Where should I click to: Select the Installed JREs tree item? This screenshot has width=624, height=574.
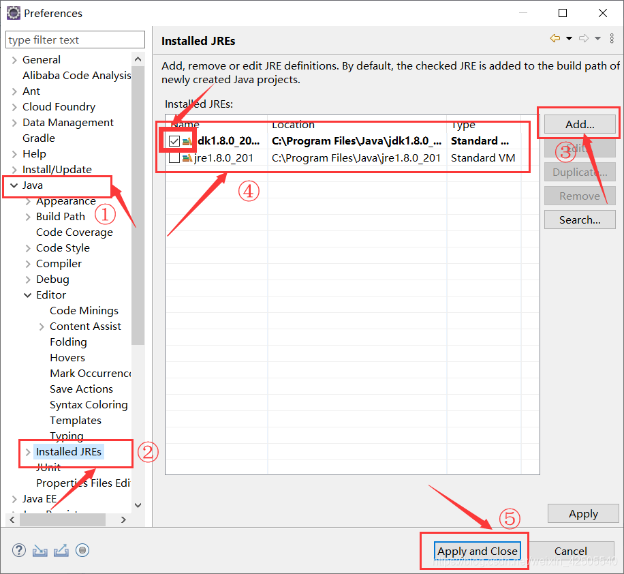coord(68,452)
